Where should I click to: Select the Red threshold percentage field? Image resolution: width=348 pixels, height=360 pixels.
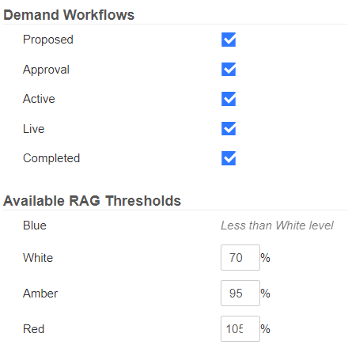pyautogui.click(x=240, y=328)
